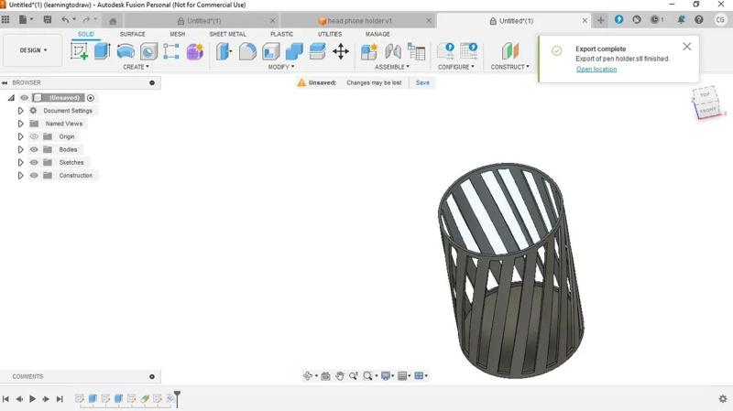Open the Construct dropdown menu
The image size is (733, 411).
coord(510,67)
